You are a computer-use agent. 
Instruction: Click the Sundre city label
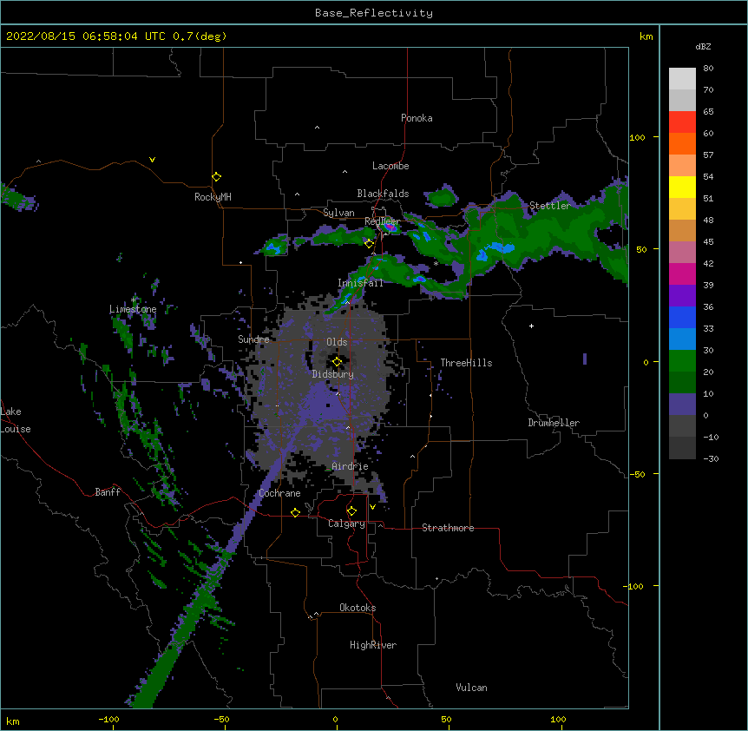point(253,339)
